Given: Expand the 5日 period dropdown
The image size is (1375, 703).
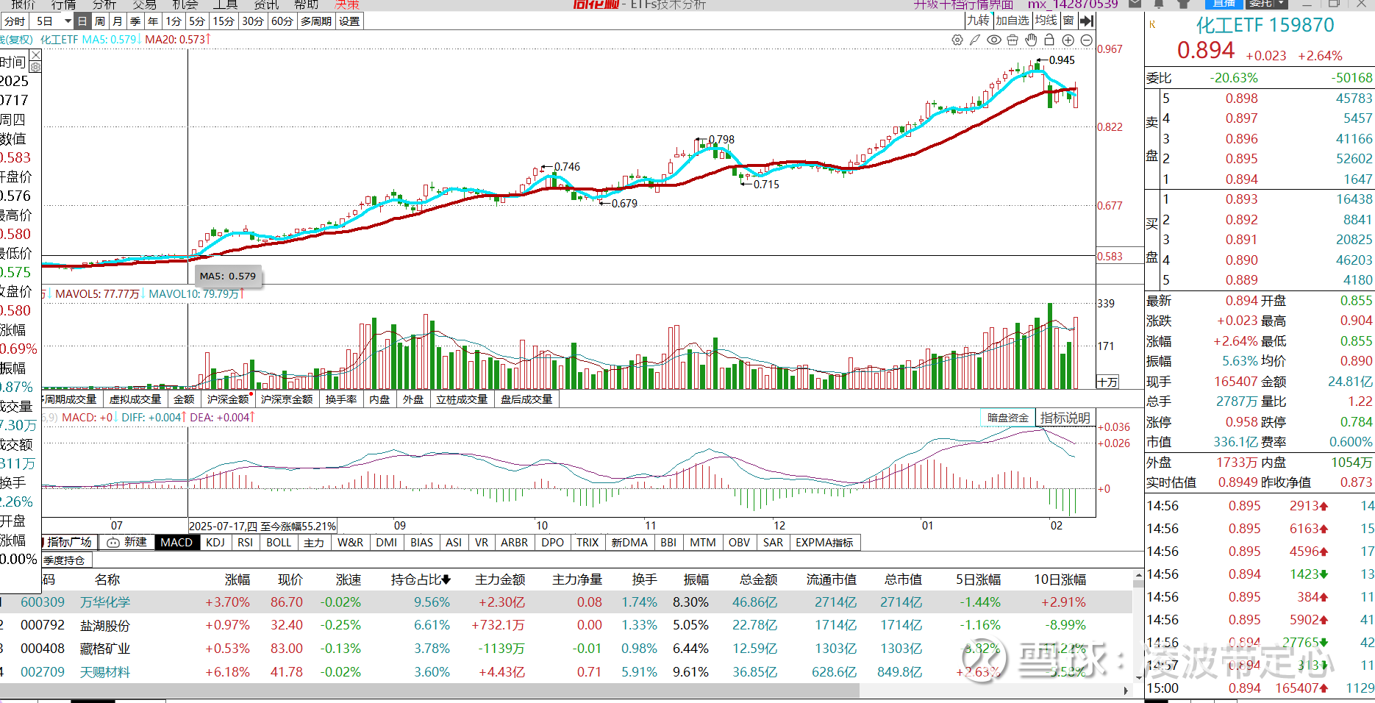Looking at the screenshot, I should tap(68, 21).
